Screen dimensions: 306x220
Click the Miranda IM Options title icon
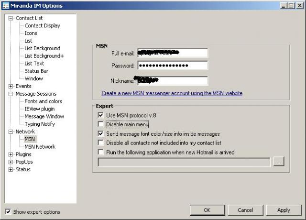[x=5, y=6]
